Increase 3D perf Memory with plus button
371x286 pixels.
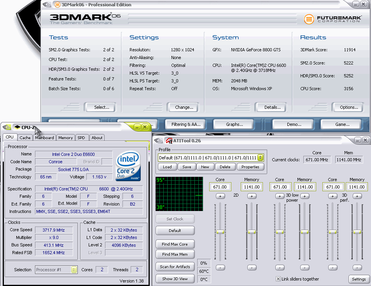[357, 196]
